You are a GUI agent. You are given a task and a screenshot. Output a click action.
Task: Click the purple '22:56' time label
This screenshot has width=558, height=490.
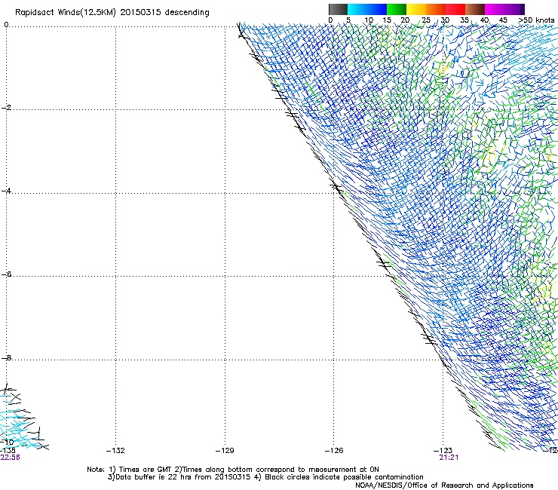10,458
